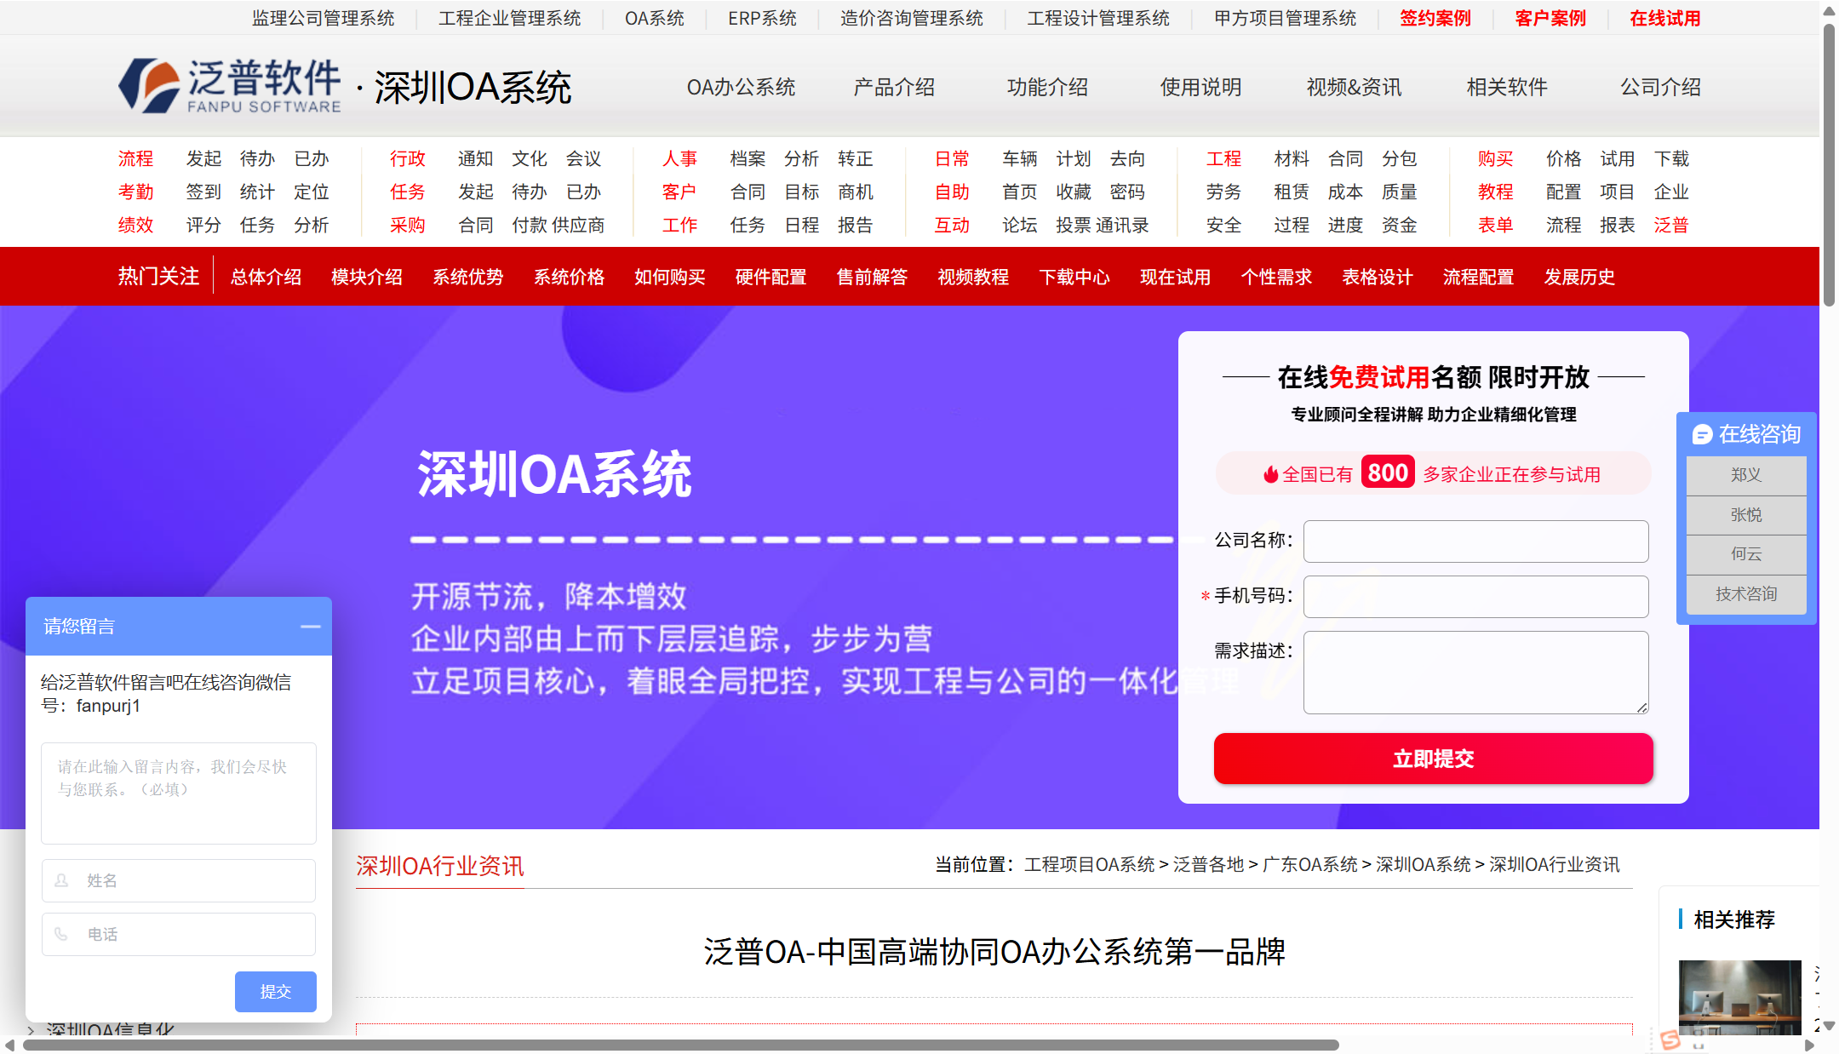This screenshot has width=1839, height=1054.
Task: Click the Sogou input method icon
Action: coord(1670,1040)
